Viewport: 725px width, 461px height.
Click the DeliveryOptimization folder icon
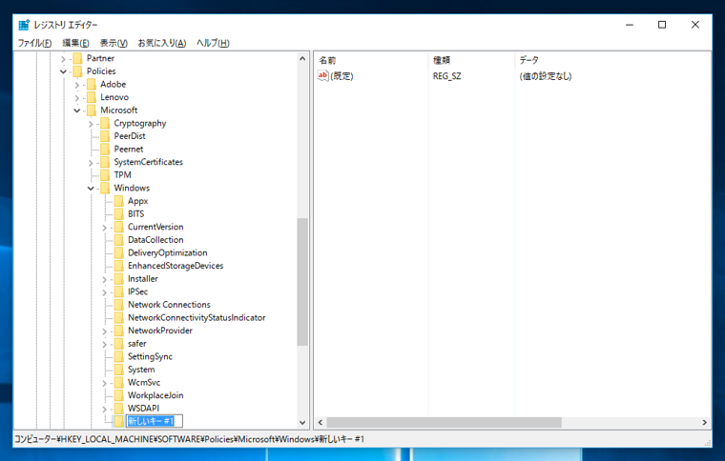pos(119,252)
